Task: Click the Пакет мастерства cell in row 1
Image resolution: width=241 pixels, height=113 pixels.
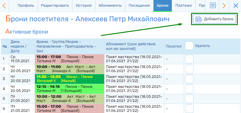Action: 134,59
